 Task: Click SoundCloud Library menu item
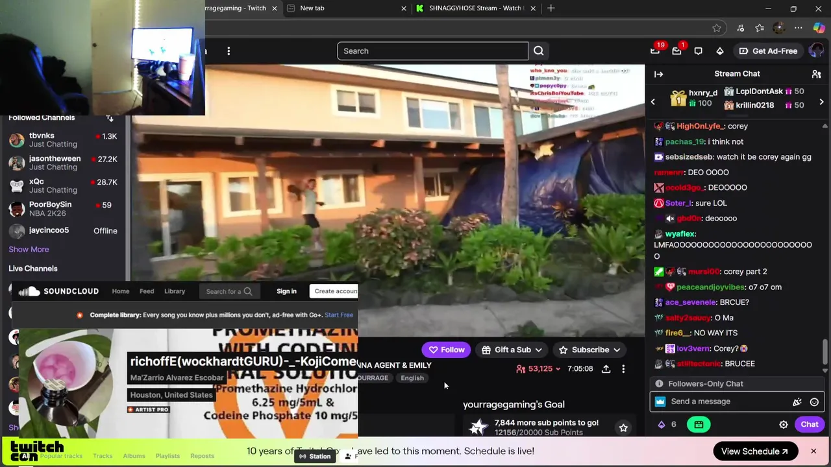(175, 291)
